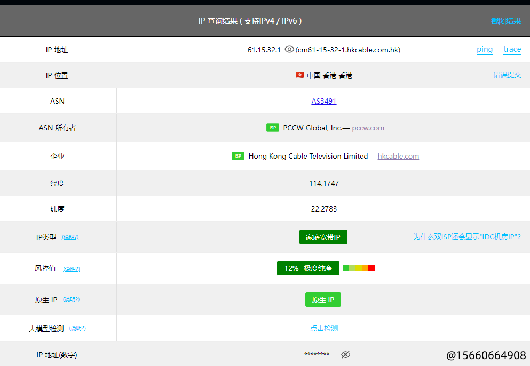The height and width of the screenshot is (366, 530).
Task: Open the 截图结果 link in header
Action: coord(506,21)
